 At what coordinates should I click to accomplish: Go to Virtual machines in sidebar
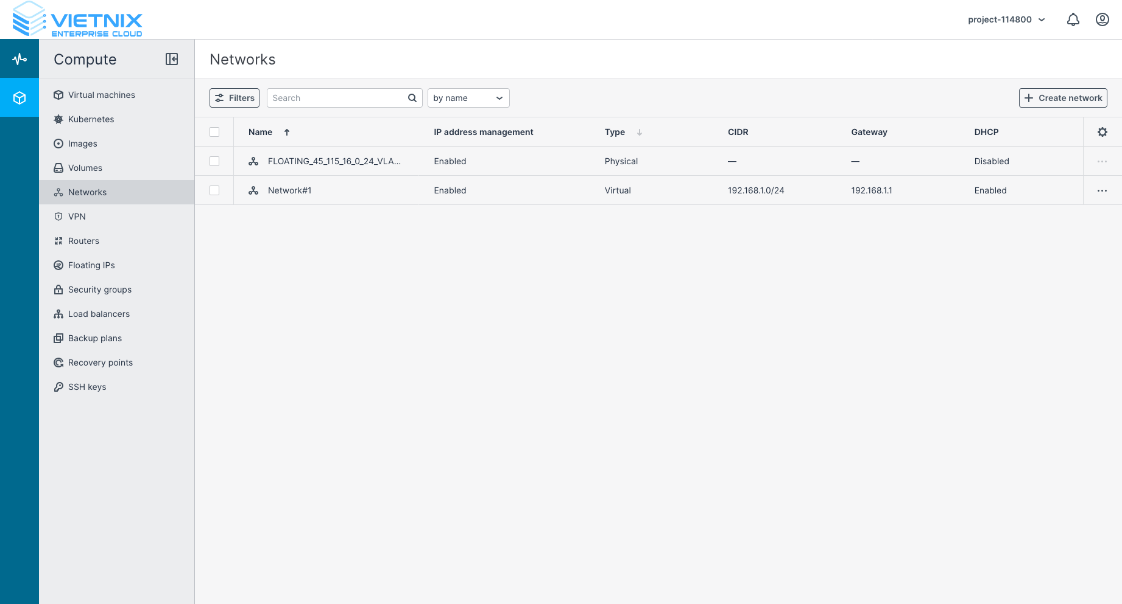click(x=101, y=95)
